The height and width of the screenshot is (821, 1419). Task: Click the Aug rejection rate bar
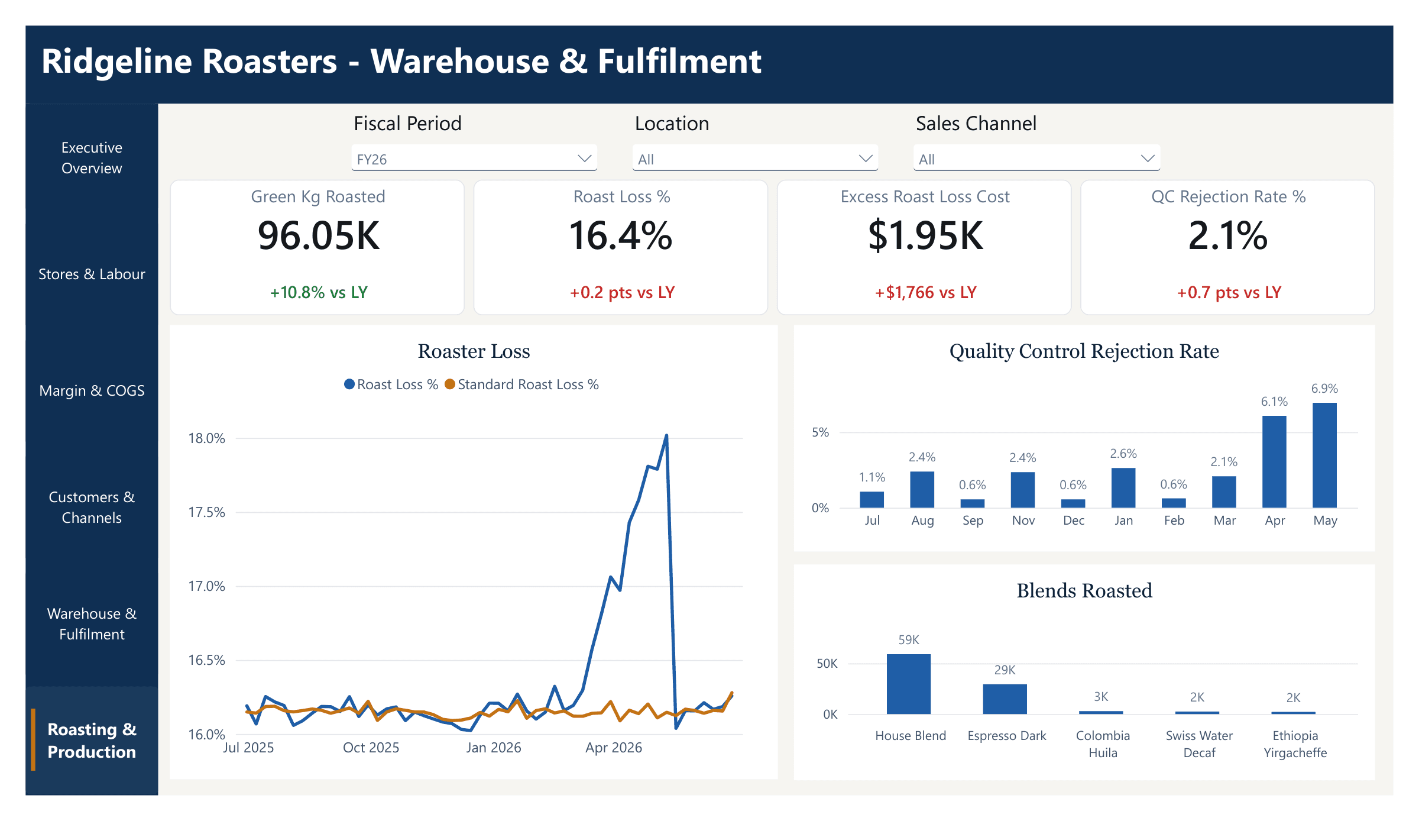coord(922,489)
